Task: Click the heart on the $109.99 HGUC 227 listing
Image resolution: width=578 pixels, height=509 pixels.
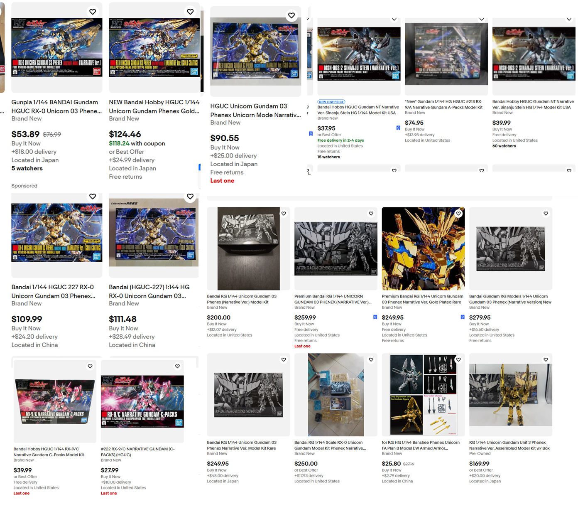Action: (x=93, y=196)
